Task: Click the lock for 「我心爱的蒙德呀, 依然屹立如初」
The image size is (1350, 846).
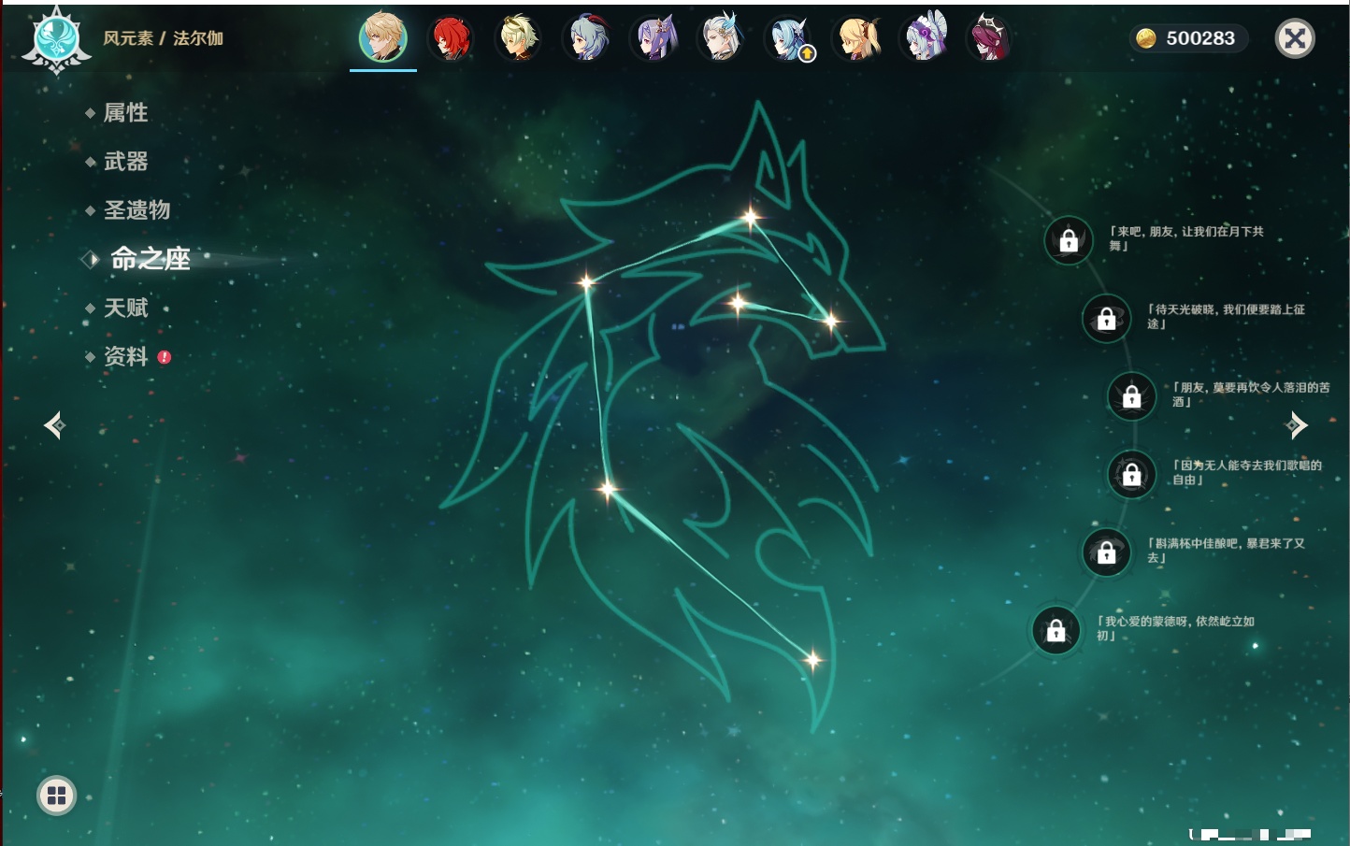Action: (1056, 630)
